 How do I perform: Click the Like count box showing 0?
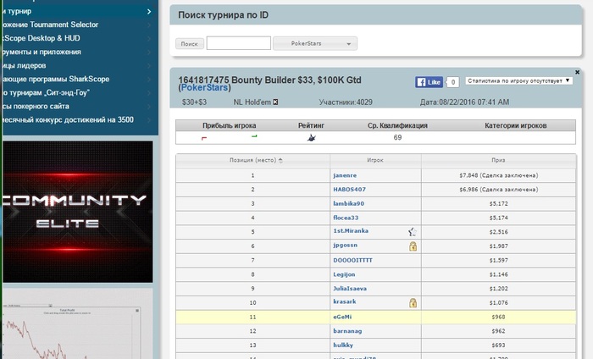tap(452, 82)
